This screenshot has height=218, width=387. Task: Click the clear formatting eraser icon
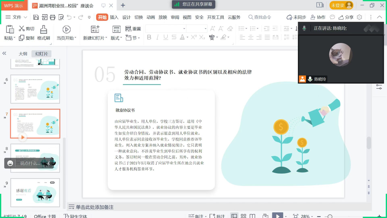coord(230,29)
